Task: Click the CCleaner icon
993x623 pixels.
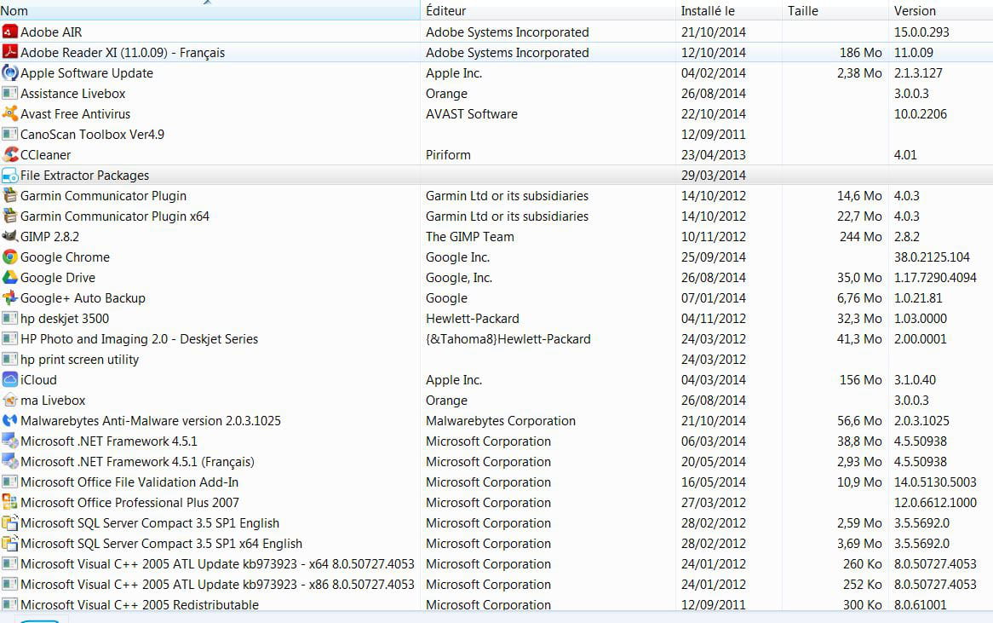Action: (9, 154)
